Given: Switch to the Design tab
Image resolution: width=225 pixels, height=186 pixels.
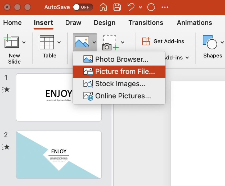Looking at the screenshot, I should (105, 23).
